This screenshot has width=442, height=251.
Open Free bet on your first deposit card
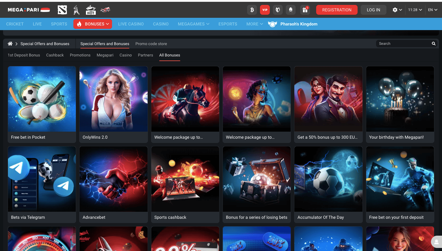[x=400, y=184]
